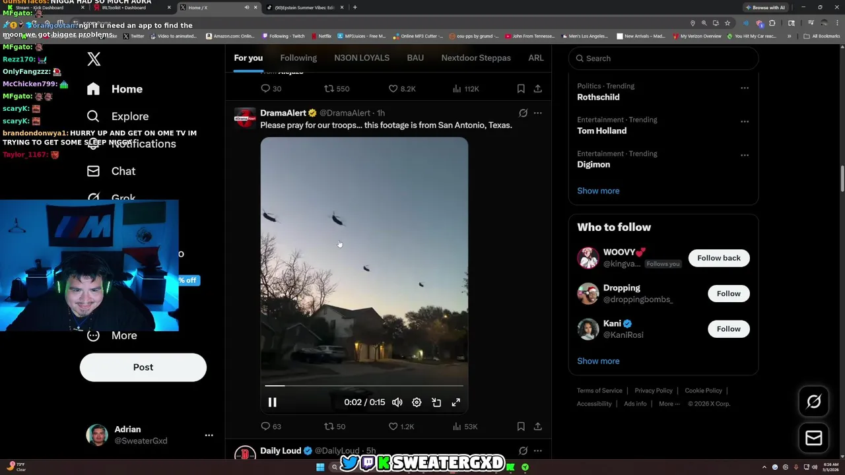The width and height of the screenshot is (845, 475).
Task: Bookmark this page with the star icon
Action: click(727, 22)
